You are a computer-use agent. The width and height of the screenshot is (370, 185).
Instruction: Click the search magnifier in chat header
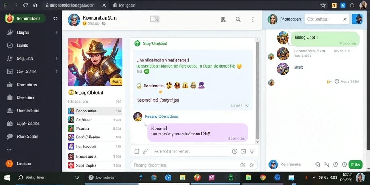pyautogui.click(x=238, y=20)
